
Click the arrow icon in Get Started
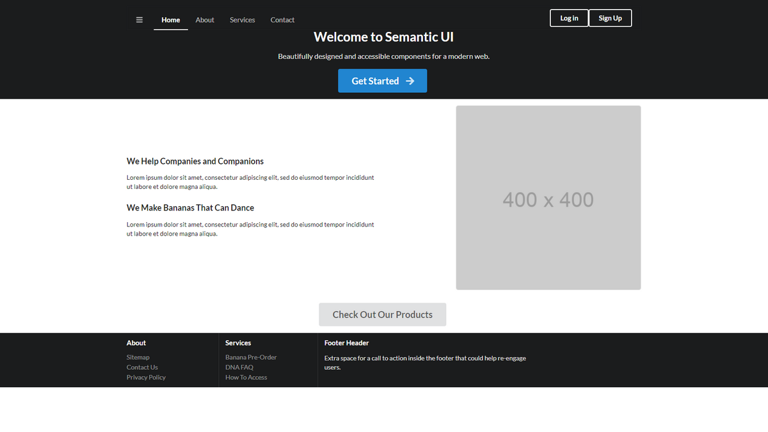pyautogui.click(x=410, y=81)
